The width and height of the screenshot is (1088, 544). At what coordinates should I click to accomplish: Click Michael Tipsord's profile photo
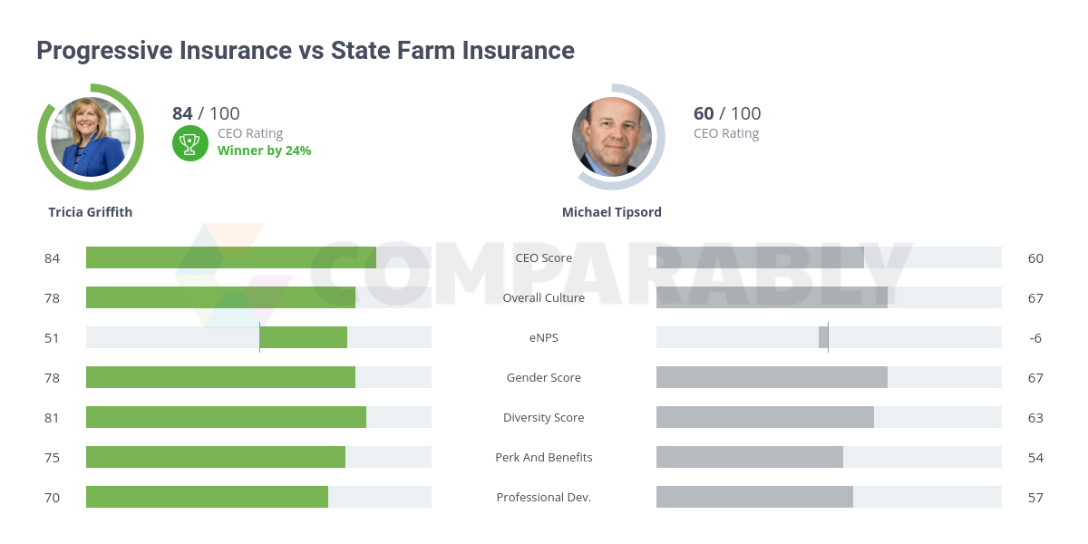[x=612, y=137]
